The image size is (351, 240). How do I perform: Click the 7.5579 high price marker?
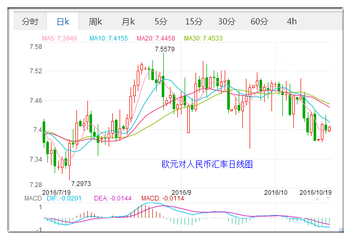165,49
